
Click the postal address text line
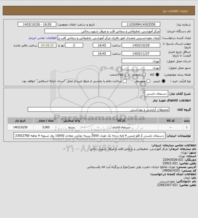[x=131, y=167]
